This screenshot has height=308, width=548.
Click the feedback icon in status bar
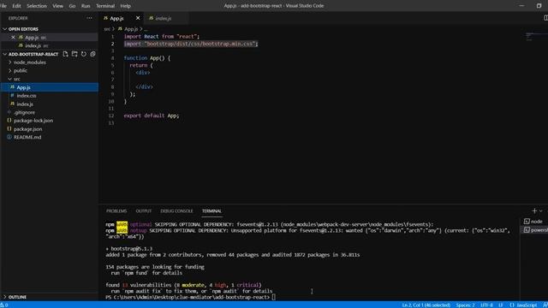[x=545, y=305]
